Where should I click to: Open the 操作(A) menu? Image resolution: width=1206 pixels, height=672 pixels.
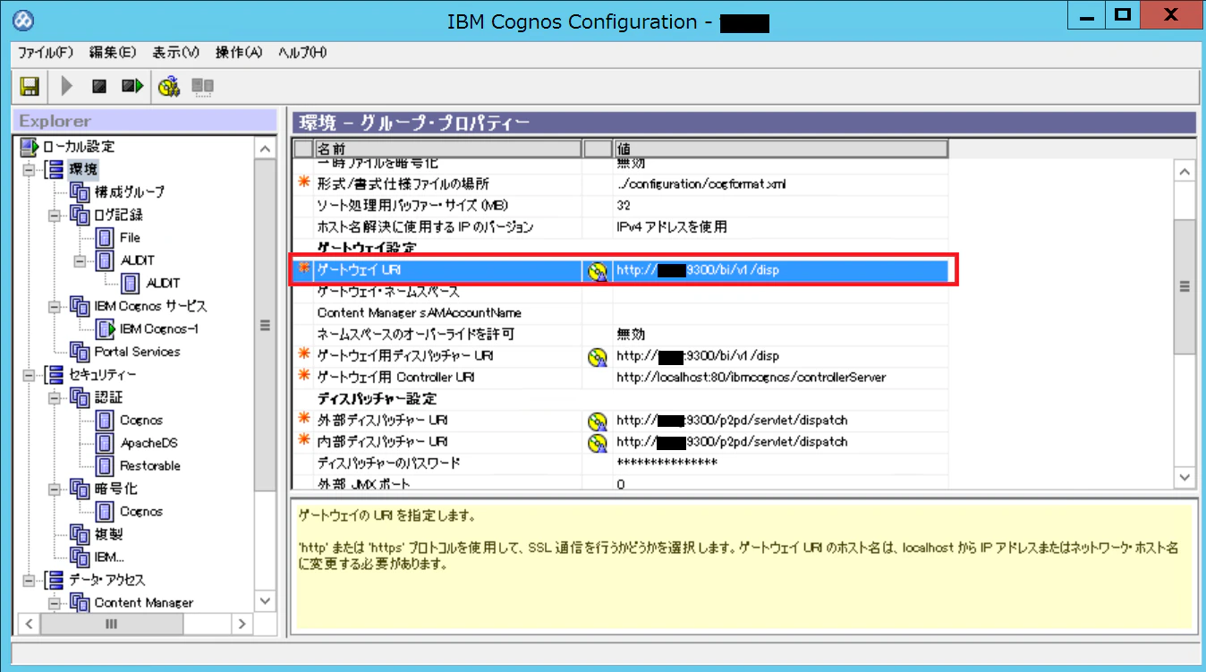pos(239,53)
